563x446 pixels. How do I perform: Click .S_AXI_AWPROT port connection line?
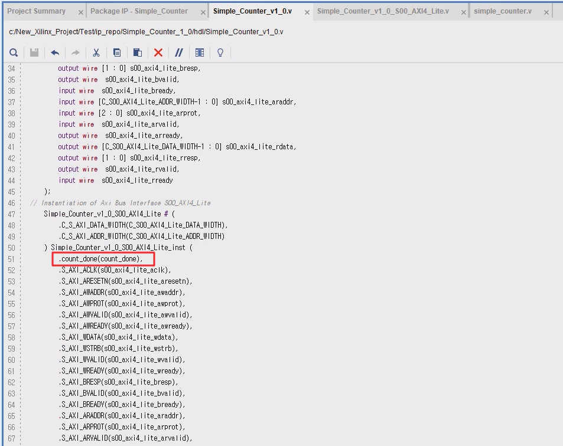(122, 304)
